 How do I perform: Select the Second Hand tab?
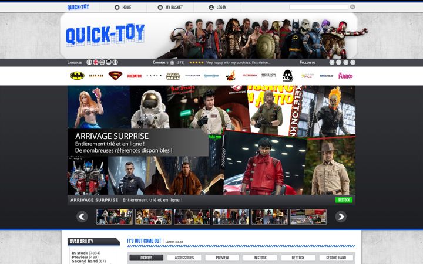click(336, 258)
